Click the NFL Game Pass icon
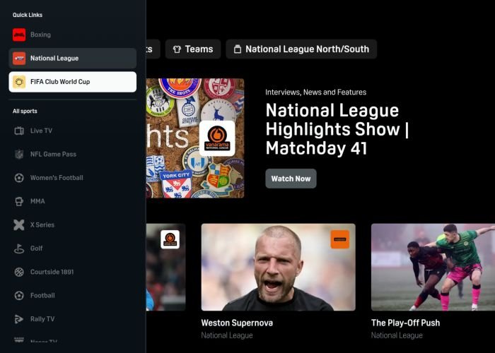The width and height of the screenshot is (495, 353). [19, 154]
